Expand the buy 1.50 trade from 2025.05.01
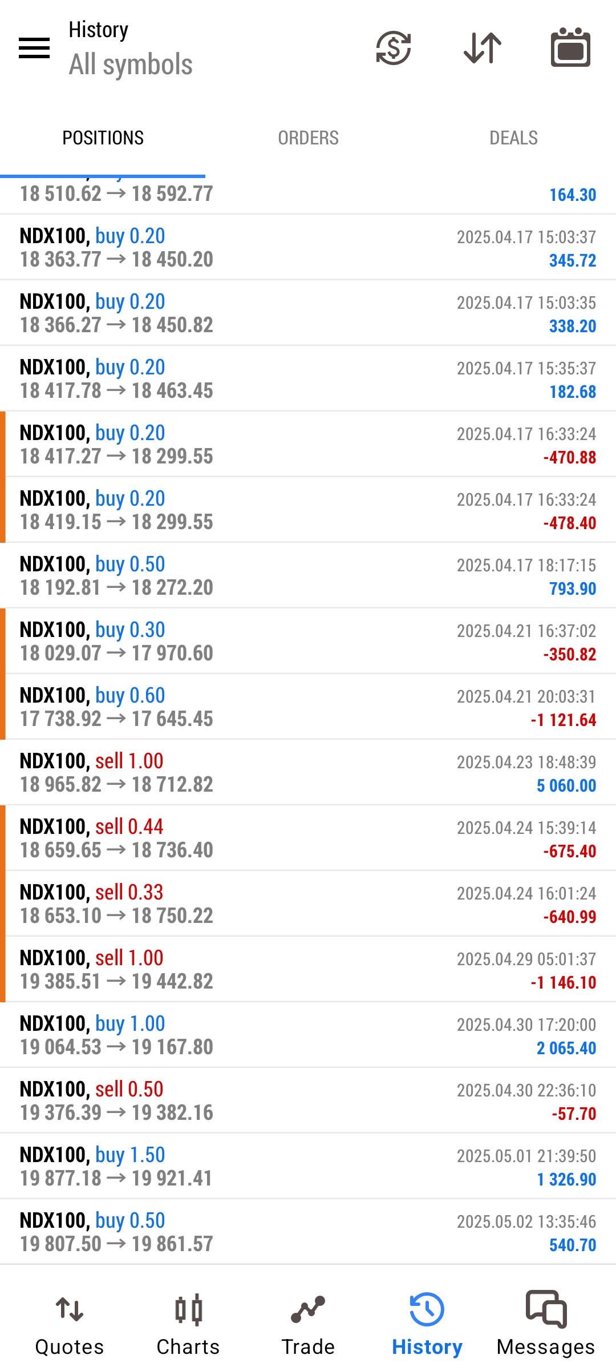 point(308,1166)
